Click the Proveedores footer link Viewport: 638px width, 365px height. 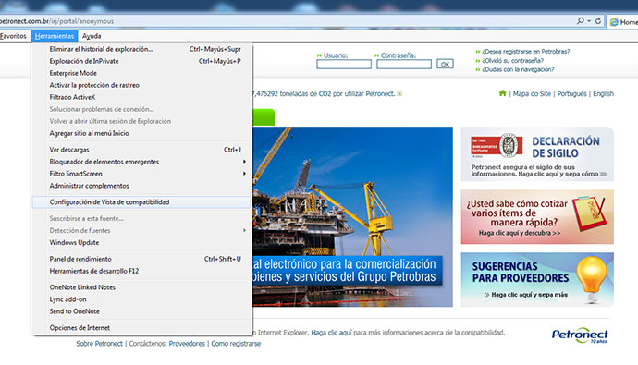tap(187, 344)
